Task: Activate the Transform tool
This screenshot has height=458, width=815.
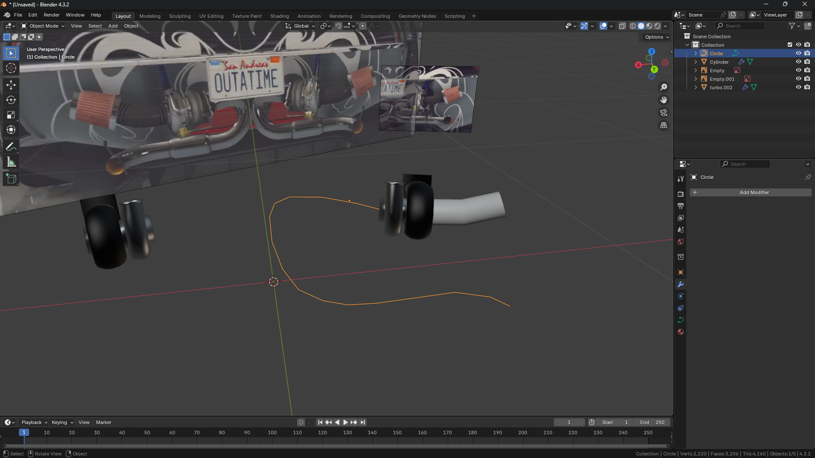Action: pyautogui.click(x=11, y=130)
